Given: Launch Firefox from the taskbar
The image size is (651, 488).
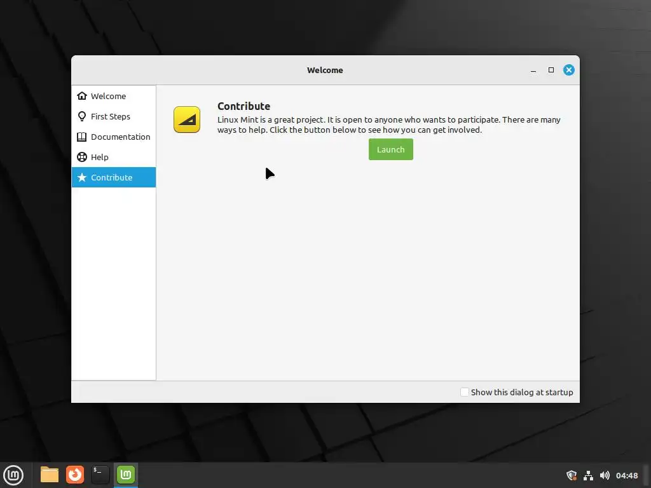Looking at the screenshot, I should [x=75, y=475].
